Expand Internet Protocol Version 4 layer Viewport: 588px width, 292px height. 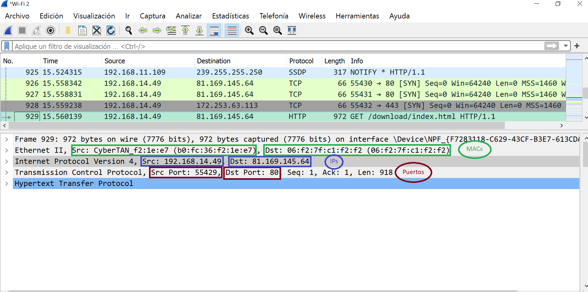pos(6,161)
